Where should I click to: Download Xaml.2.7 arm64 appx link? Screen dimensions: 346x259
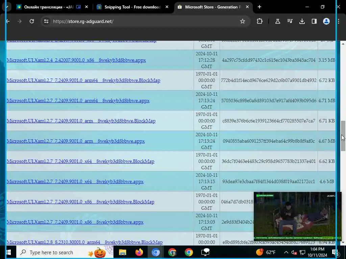pos(78,100)
